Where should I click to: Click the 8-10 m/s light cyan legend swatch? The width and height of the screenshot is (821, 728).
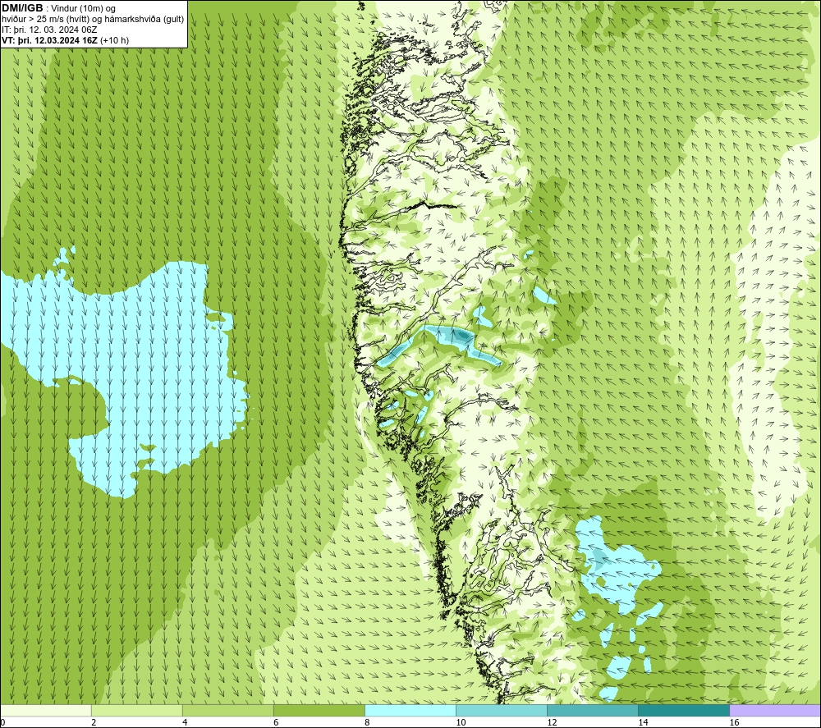(410, 710)
